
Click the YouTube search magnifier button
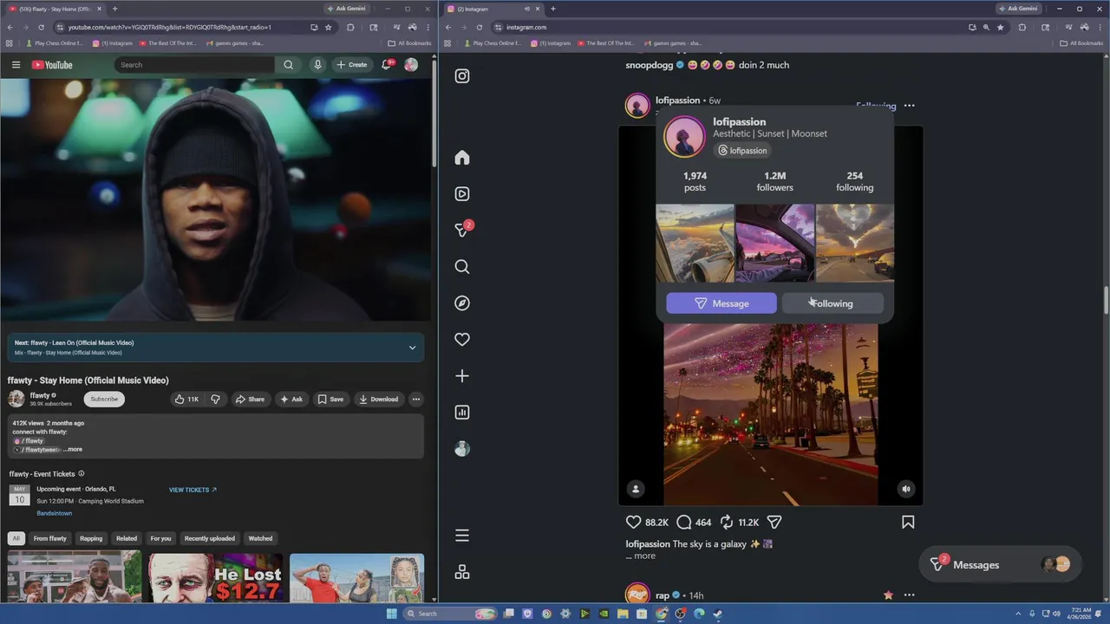click(288, 65)
